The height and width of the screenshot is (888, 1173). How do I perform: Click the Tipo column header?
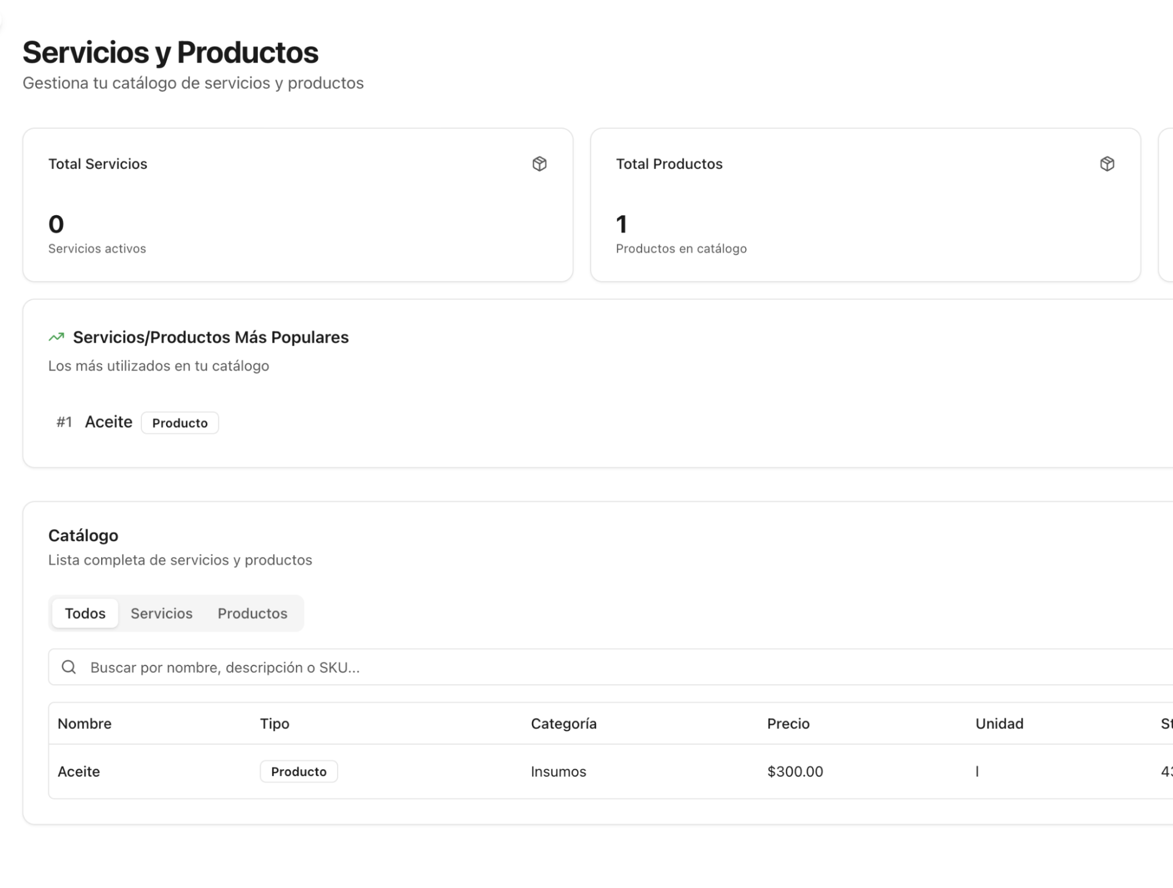275,723
